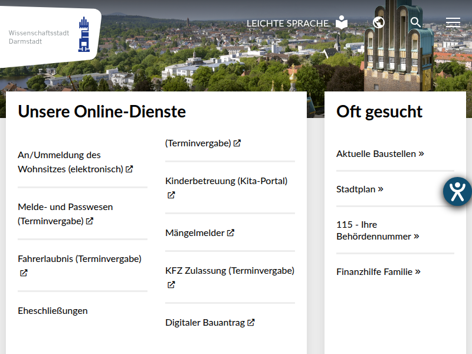Open the search magnifier icon
The height and width of the screenshot is (354, 472).
416,22
